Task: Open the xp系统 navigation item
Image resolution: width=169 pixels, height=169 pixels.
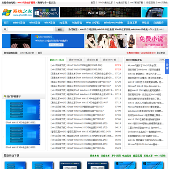Action: point(63,23)
